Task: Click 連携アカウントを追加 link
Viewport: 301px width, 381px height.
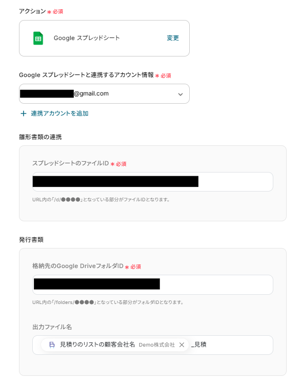Action: coord(59,113)
